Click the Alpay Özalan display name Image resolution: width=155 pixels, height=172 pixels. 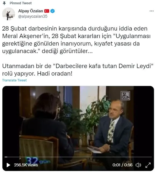tap(31, 11)
